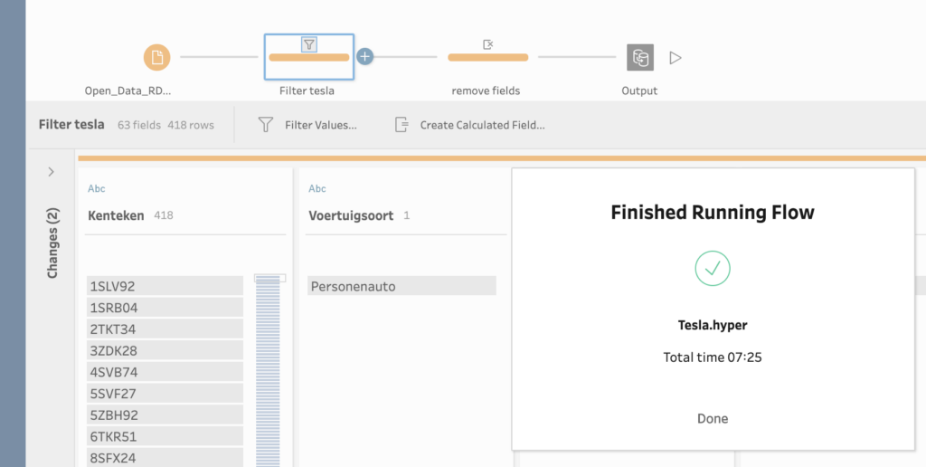The image size is (926, 467).
Task: Click the Create Calculated Field icon
Action: tap(402, 125)
